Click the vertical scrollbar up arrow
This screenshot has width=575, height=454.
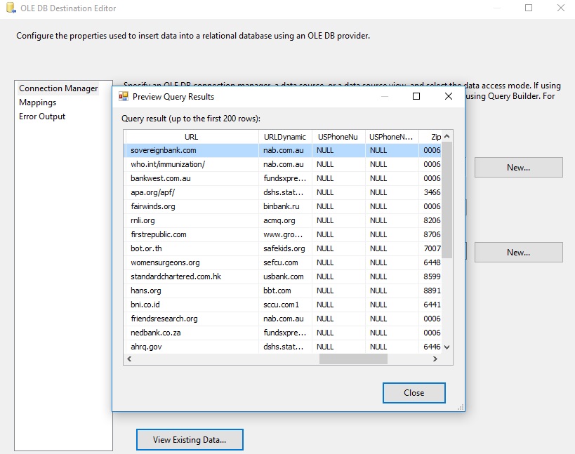coord(447,136)
